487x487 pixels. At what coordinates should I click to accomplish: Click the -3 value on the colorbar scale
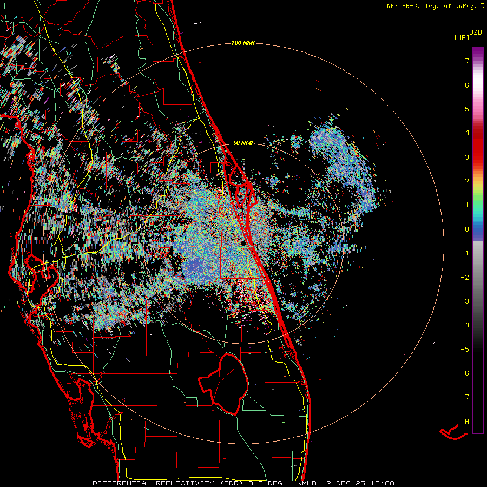tap(465, 301)
